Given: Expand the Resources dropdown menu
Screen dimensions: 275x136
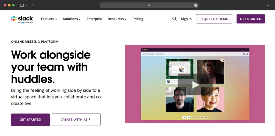Looking at the screenshot, I should tap(117, 19).
